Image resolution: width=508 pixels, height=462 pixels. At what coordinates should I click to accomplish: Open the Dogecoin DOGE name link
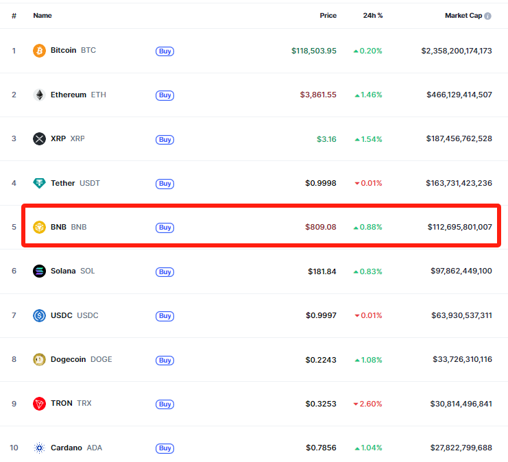(82, 359)
